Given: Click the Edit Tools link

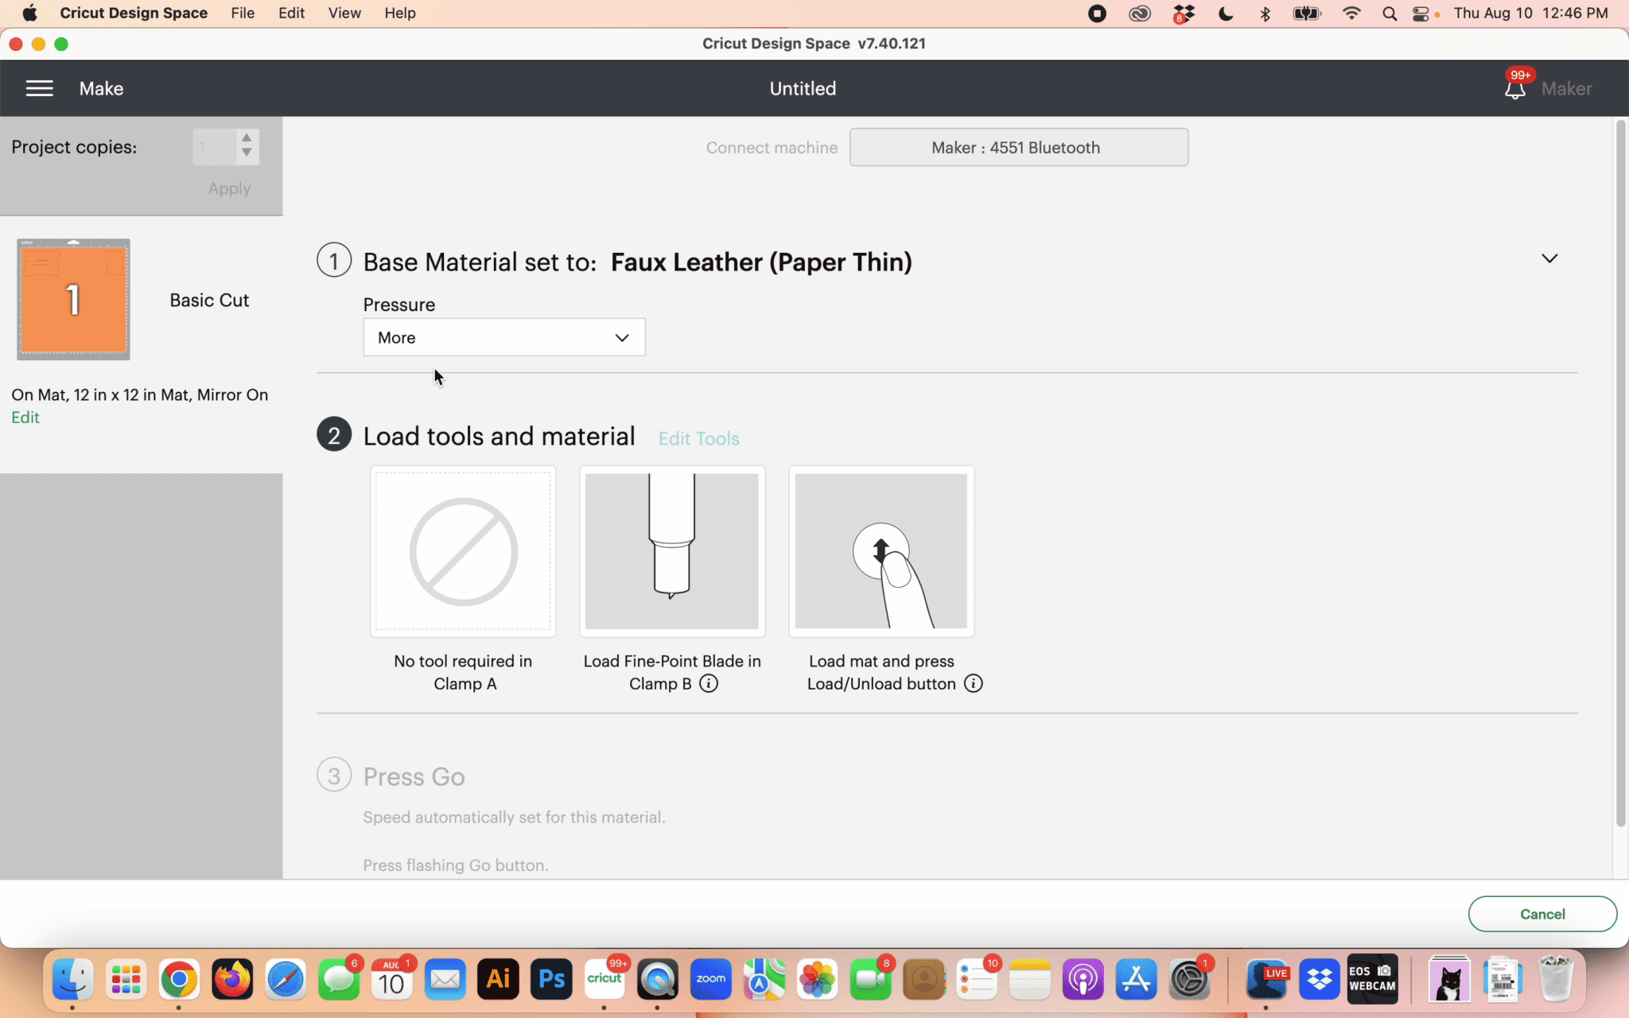Looking at the screenshot, I should (698, 439).
